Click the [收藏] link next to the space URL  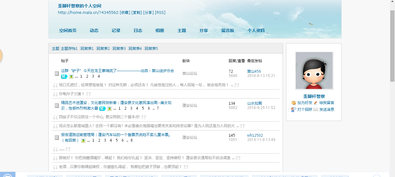(x=125, y=13)
